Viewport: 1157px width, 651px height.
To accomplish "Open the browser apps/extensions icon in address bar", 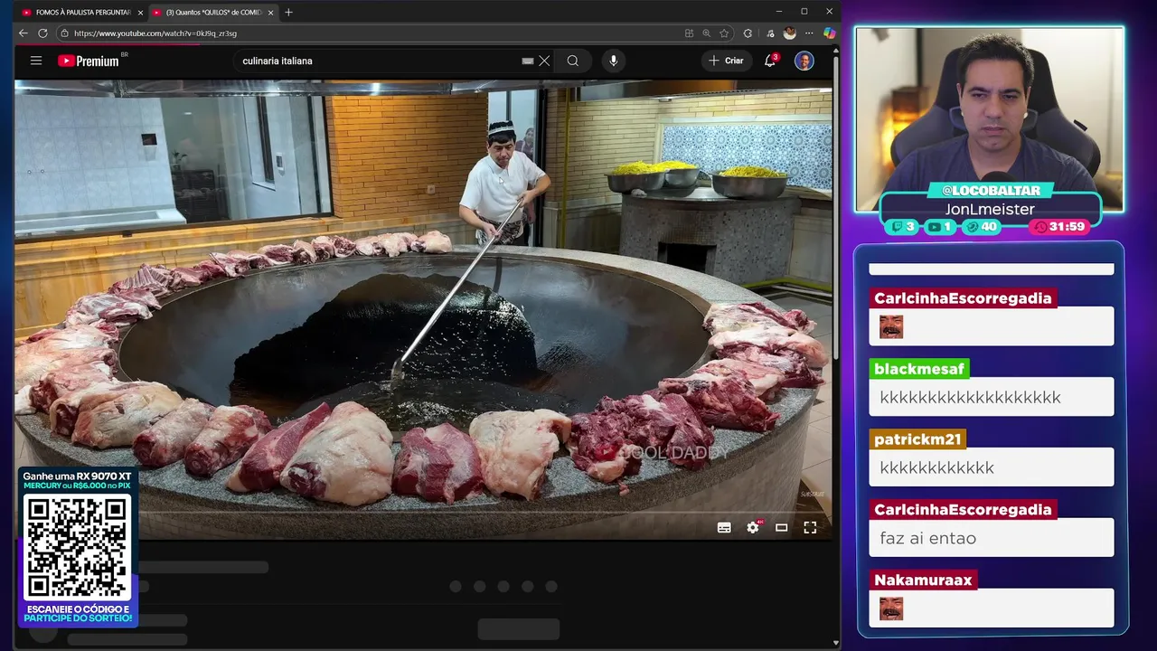I will pyautogui.click(x=689, y=33).
